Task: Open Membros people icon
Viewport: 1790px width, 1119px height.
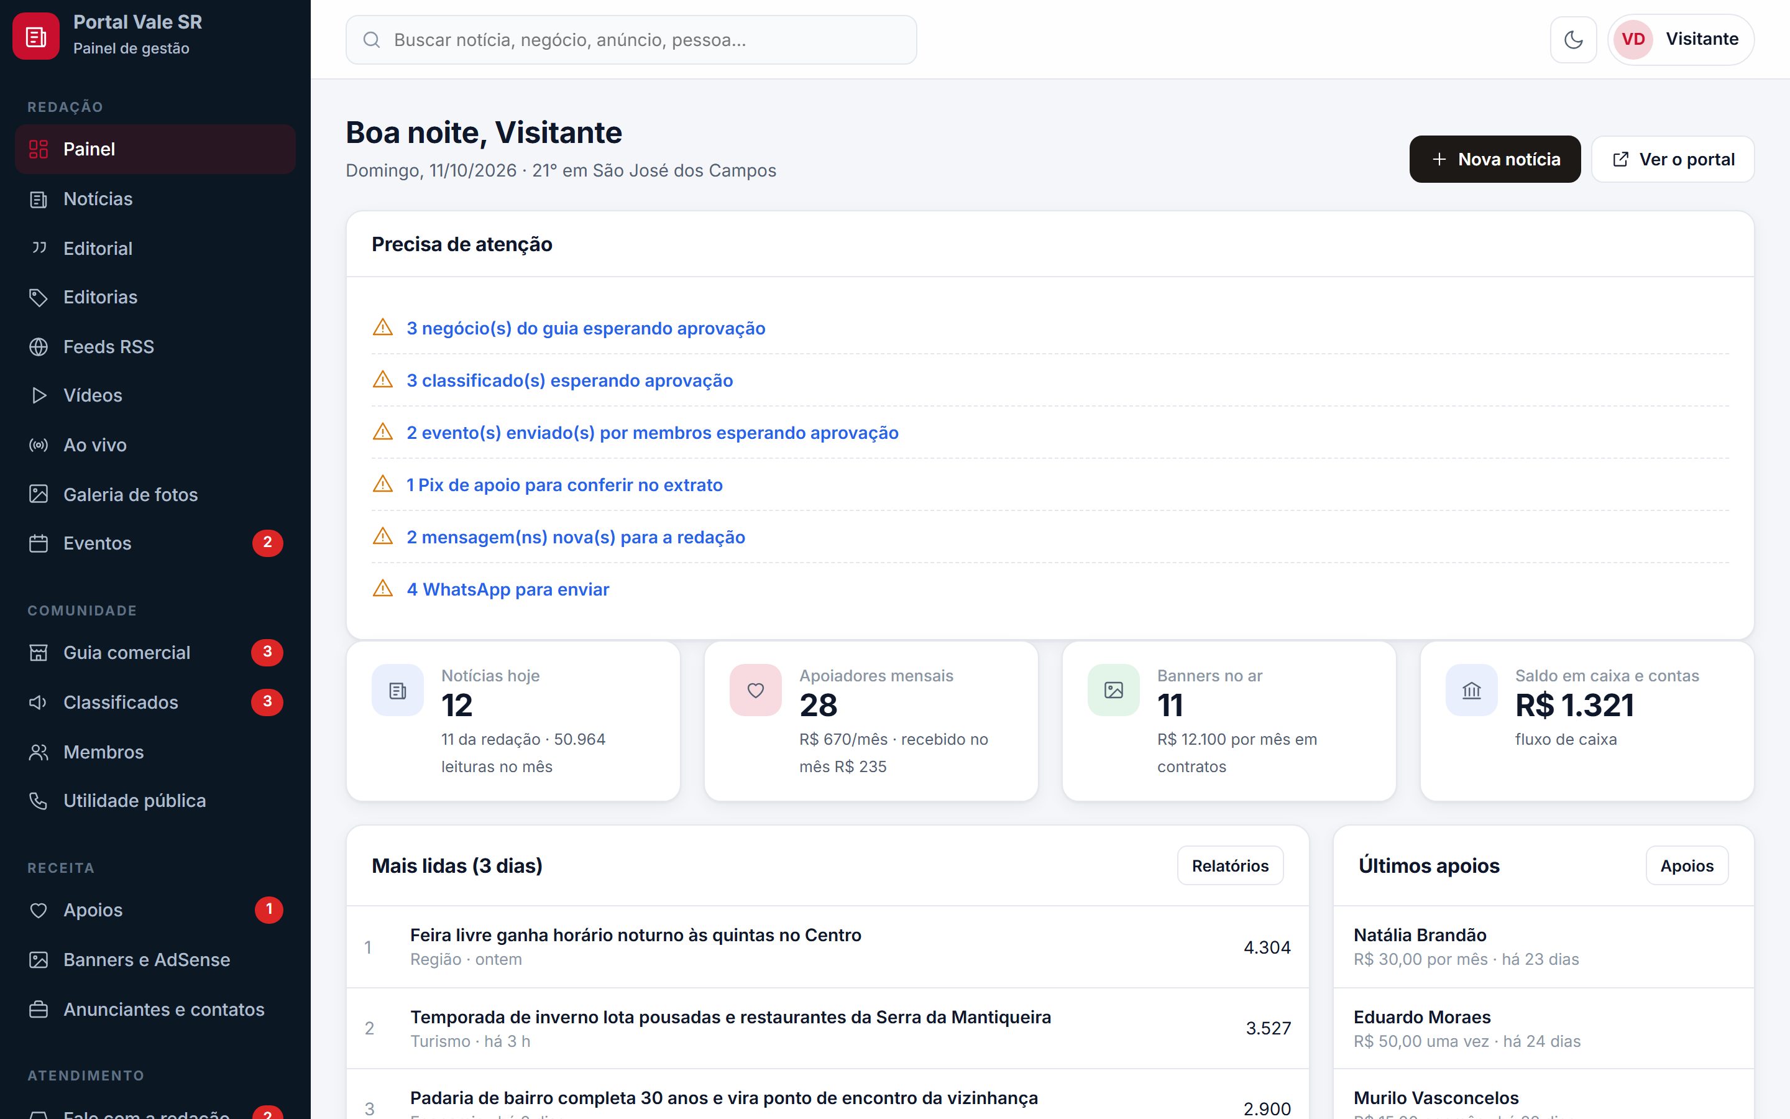Action: 39,752
